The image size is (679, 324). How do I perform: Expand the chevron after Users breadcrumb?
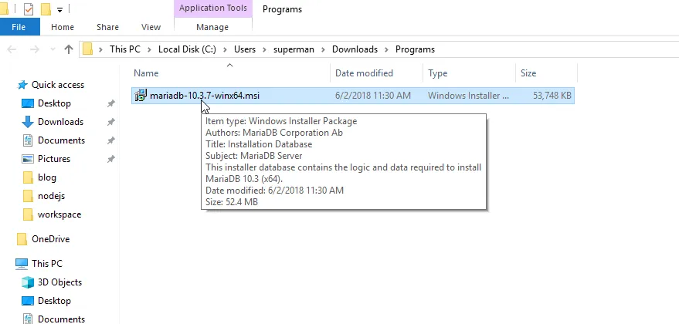pyautogui.click(x=264, y=49)
